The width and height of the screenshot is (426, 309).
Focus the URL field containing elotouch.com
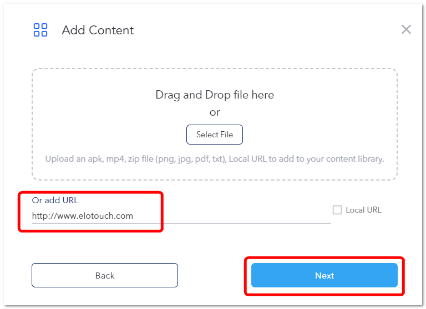[181, 216]
